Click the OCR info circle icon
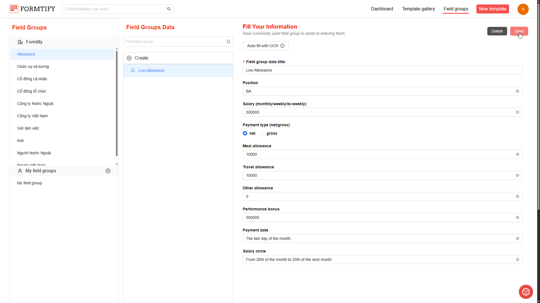 282,46
